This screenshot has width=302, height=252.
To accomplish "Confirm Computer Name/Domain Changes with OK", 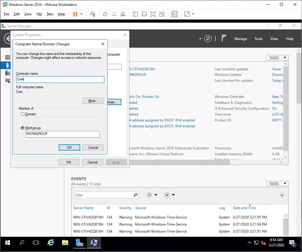I will [69, 148].
